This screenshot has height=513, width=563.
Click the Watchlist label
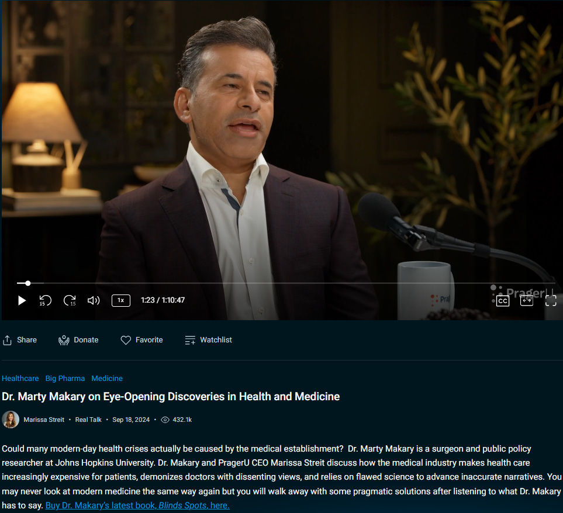216,339
